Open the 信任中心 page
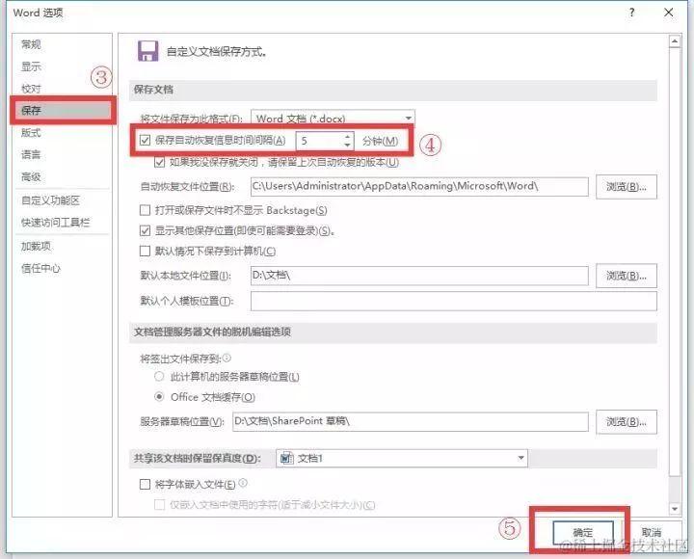694x559 pixels. pyautogui.click(x=40, y=268)
